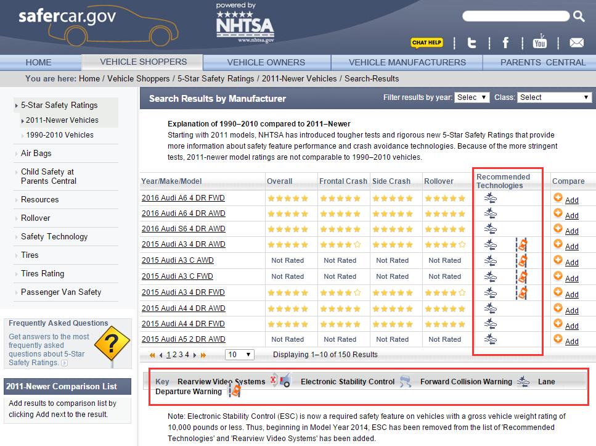This screenshot has height=446, width=596.
Task: Click the search magnifier icon
Action: [579, 17]
